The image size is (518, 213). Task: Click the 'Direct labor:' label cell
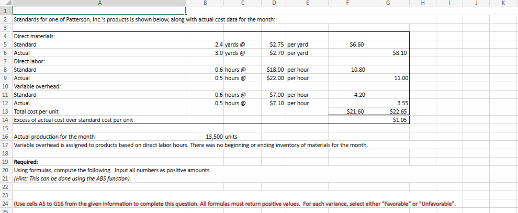tap(99, 61)
